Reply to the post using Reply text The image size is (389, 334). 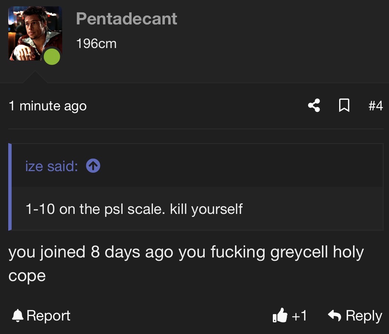tap(364, 316)
